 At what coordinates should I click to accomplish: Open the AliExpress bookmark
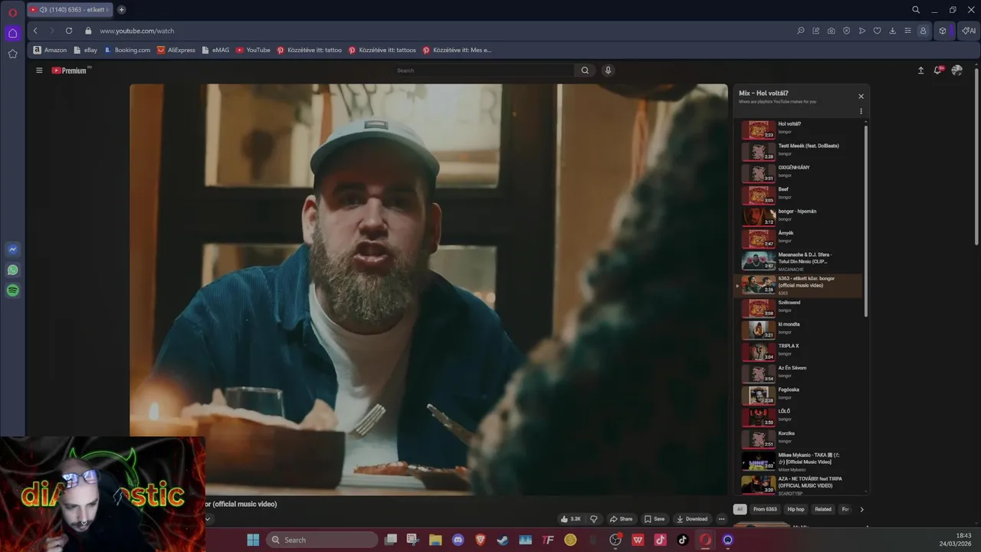click(176, 50)
